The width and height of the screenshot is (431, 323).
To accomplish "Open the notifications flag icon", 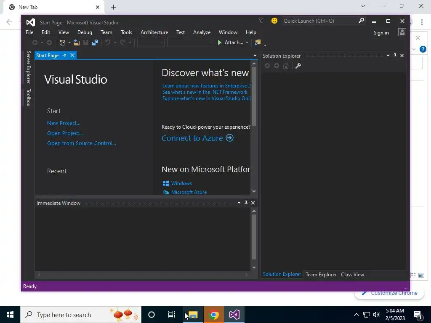I will coord(261,20).
